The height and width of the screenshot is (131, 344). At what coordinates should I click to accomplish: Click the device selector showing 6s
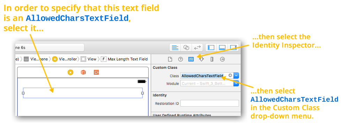[50, 48]
